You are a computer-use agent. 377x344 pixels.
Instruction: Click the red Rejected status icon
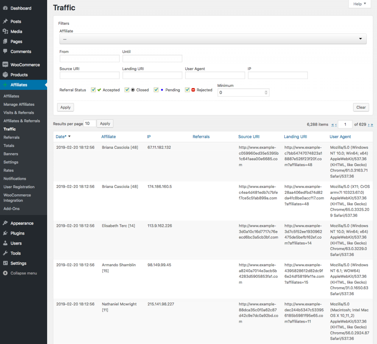tap(193, 90)
